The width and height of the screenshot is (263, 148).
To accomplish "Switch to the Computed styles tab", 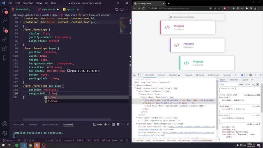I will pos(233,80).
